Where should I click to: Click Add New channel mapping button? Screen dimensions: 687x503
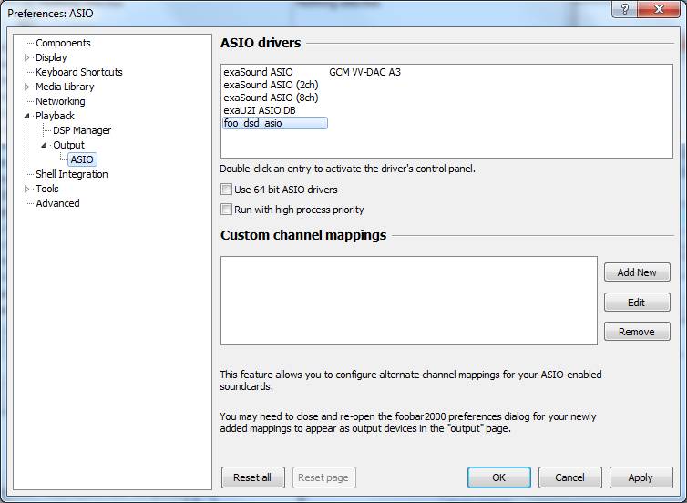(x=637, y=272)
